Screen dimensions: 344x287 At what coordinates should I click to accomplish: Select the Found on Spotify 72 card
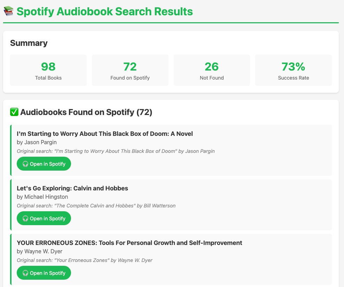click(130, 70)
